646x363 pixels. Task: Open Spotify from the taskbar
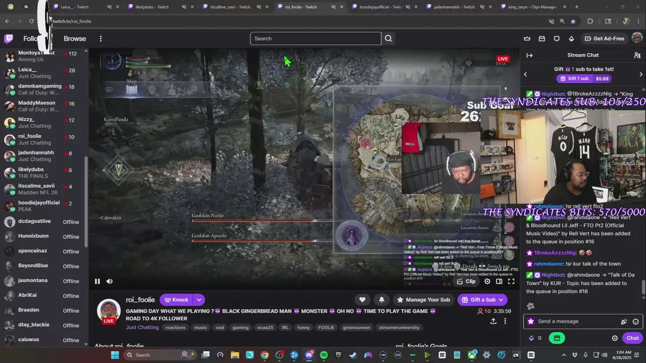(324, 355)
